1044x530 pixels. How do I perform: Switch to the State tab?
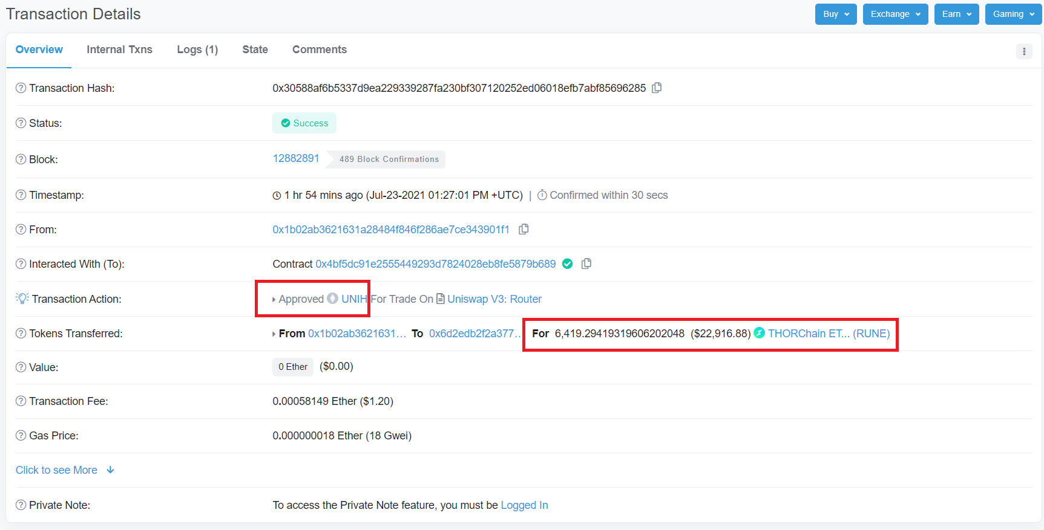click(x=255, y=50)
